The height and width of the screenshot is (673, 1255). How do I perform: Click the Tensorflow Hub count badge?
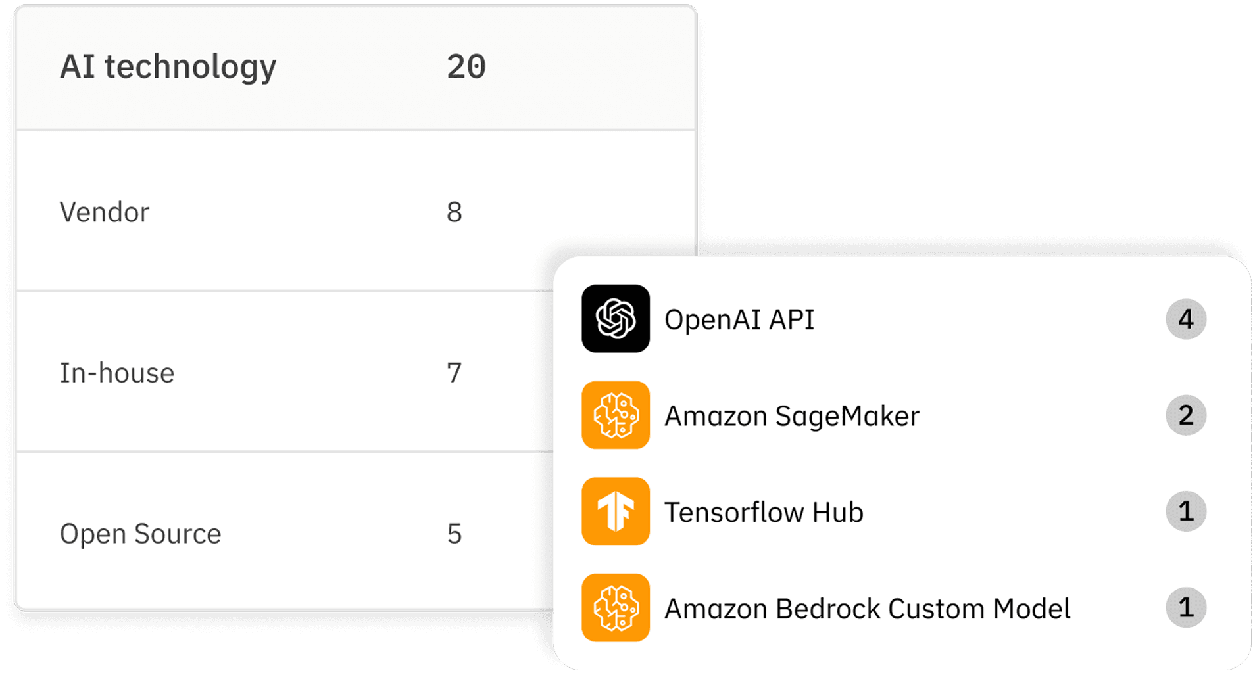(1185, 511)
